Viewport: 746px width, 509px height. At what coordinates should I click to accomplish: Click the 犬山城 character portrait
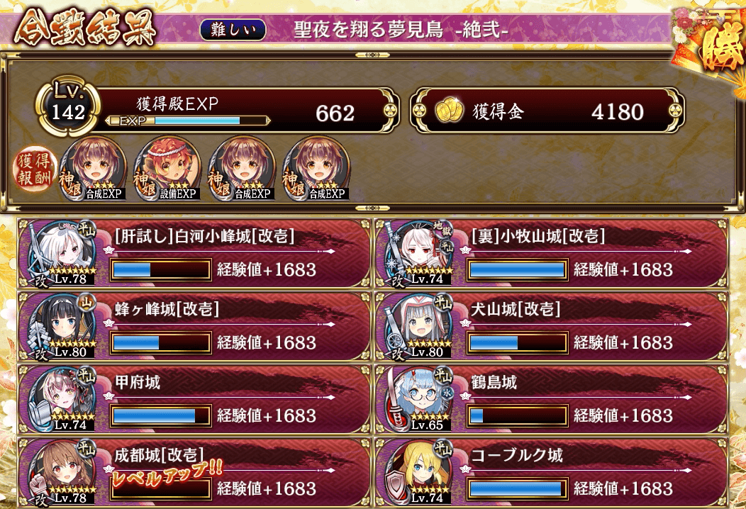pyautogui.click(x=418, y=326)
